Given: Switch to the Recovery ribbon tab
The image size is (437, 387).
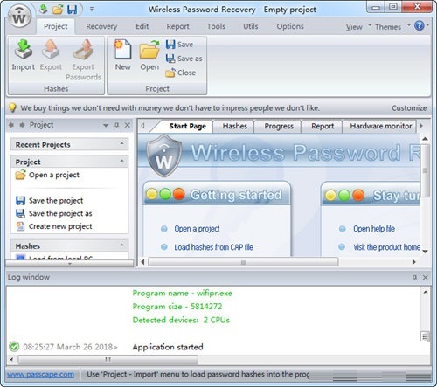Looking at the screenshot, I should pyautogui.click(x=101, y=26).
